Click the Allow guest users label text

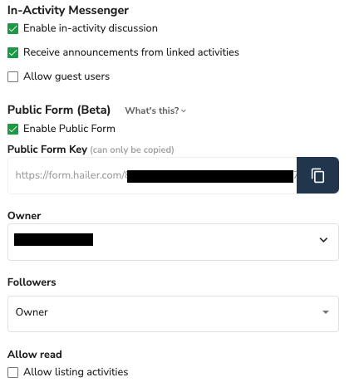66,76
